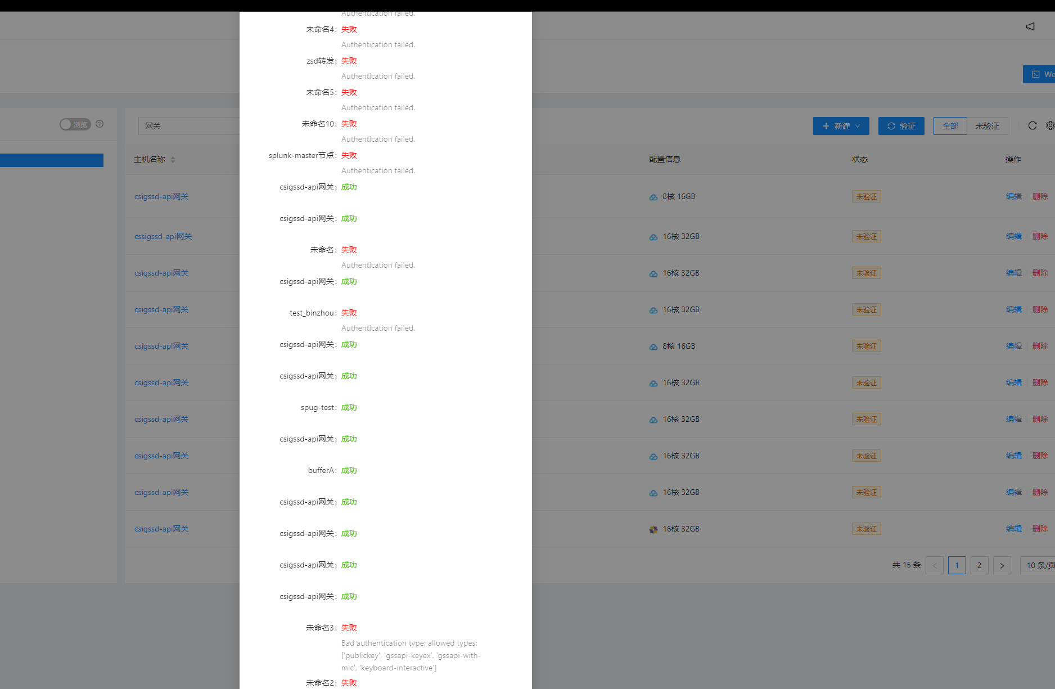
Task: Click the Web icon button at top right
Action: click(1038, 74)
